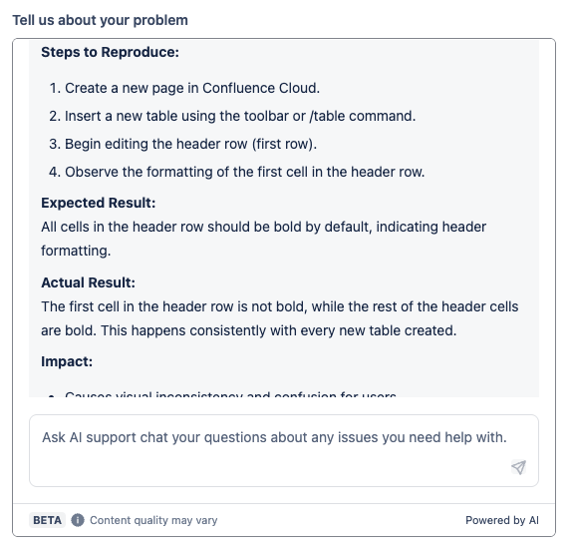Click the 'Tell us about your problem' heading
This screenshot has height=549, width=572.
pos(101,20)
